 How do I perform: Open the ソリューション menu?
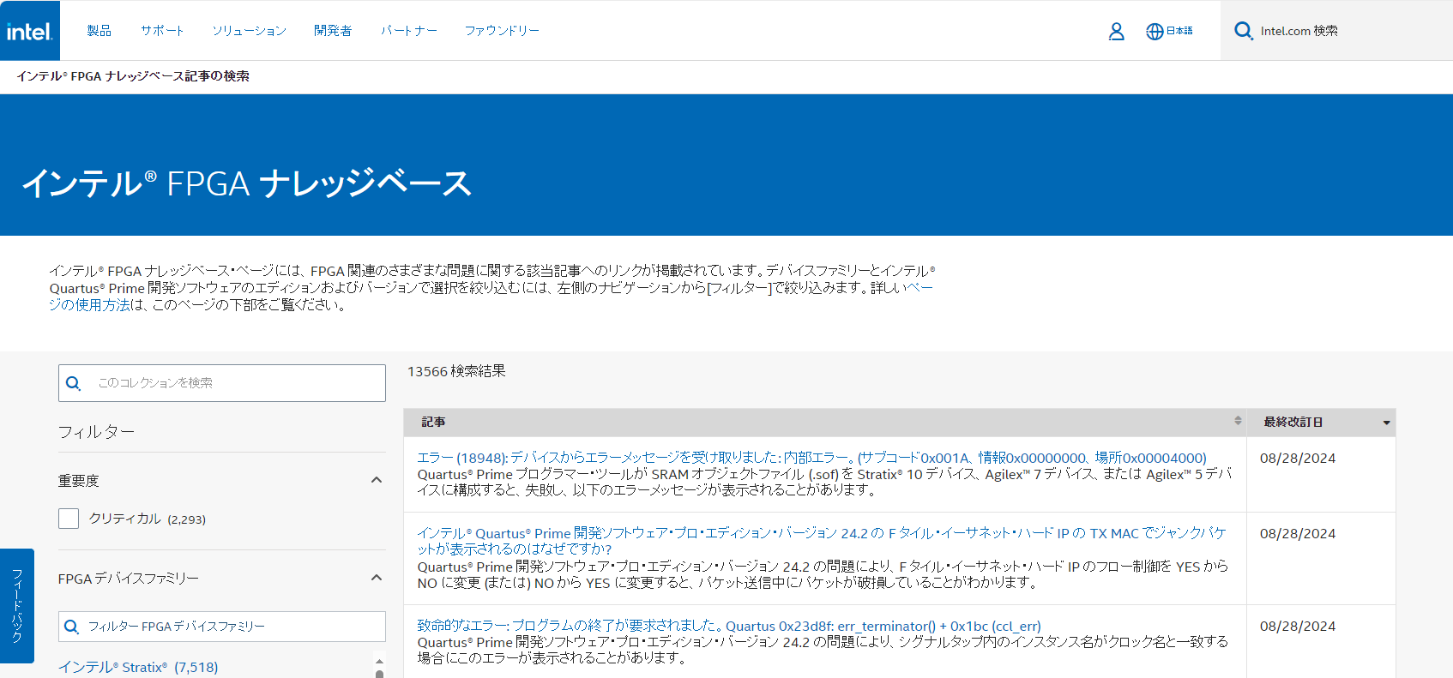pos(249,31)
